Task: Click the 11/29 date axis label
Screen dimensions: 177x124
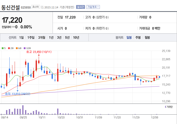Action: coord(136,117)
